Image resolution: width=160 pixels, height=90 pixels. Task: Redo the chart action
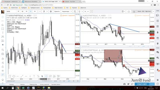click(x=88, y=11)
